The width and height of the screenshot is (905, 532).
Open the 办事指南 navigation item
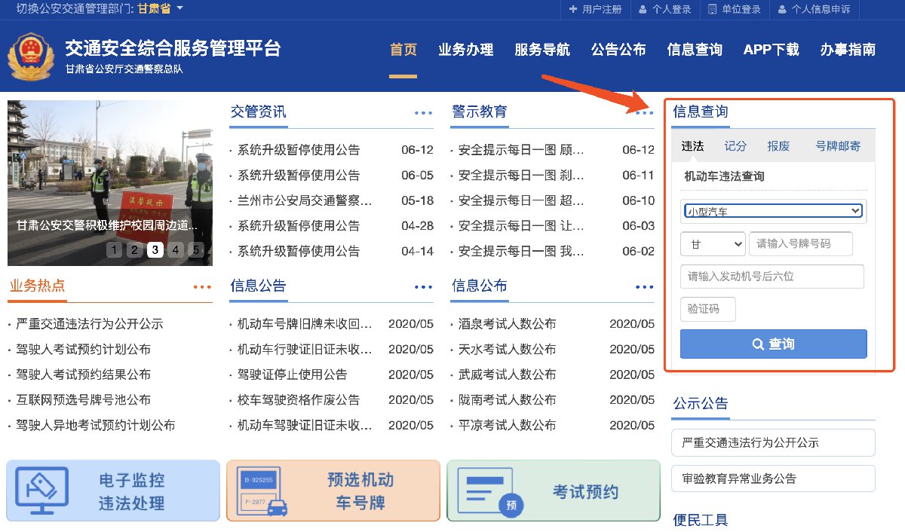[x=848, y=50]
